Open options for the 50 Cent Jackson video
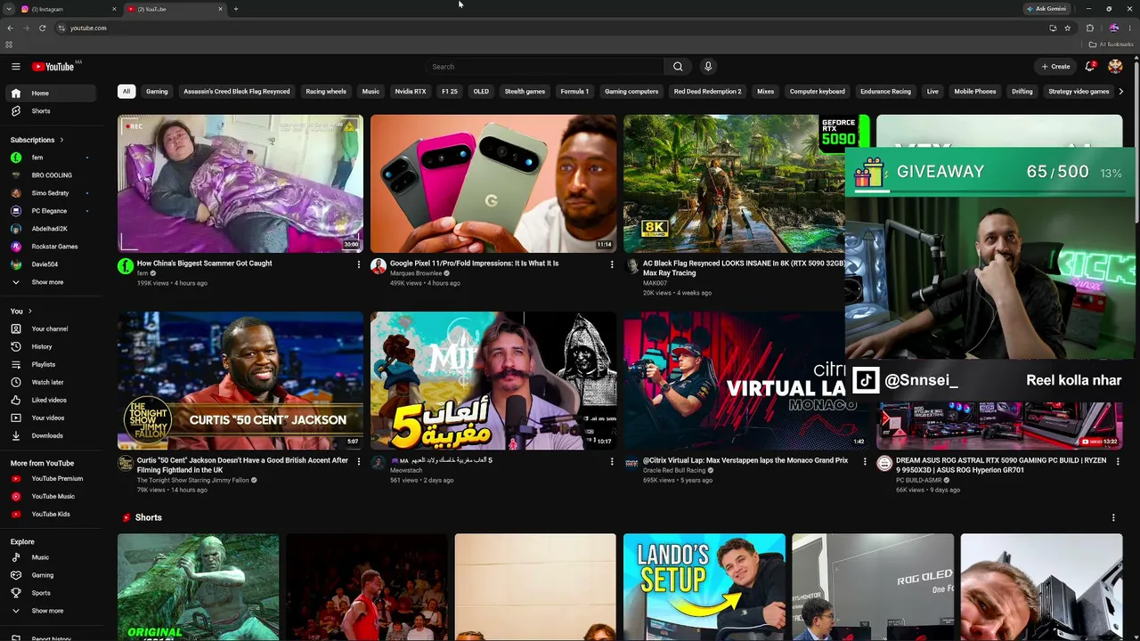1140x641 pixels. pos(359,461)
